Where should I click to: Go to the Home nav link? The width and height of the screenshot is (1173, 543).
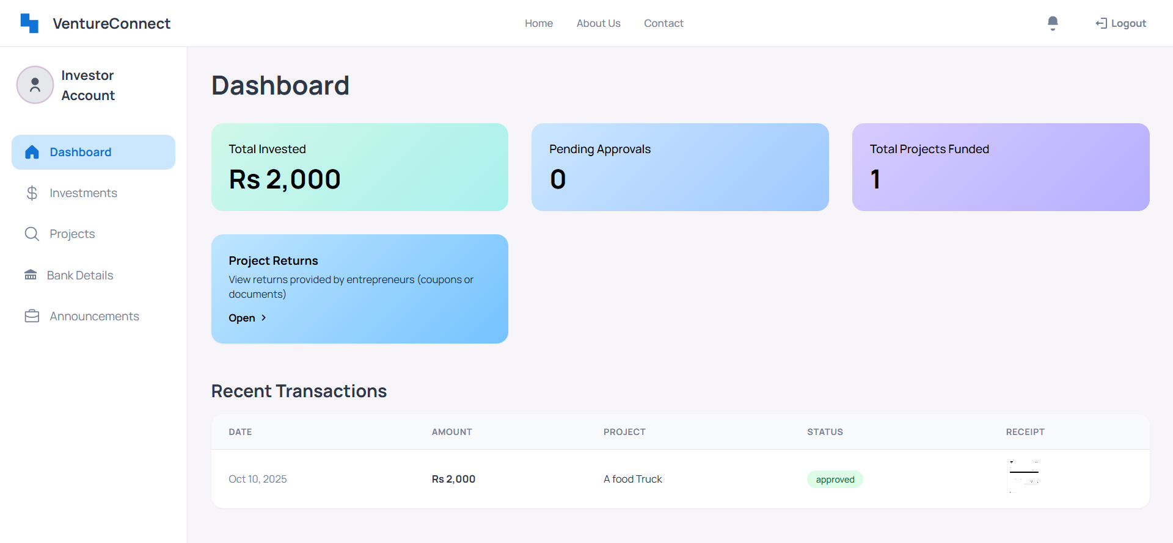tap(539, 23)
